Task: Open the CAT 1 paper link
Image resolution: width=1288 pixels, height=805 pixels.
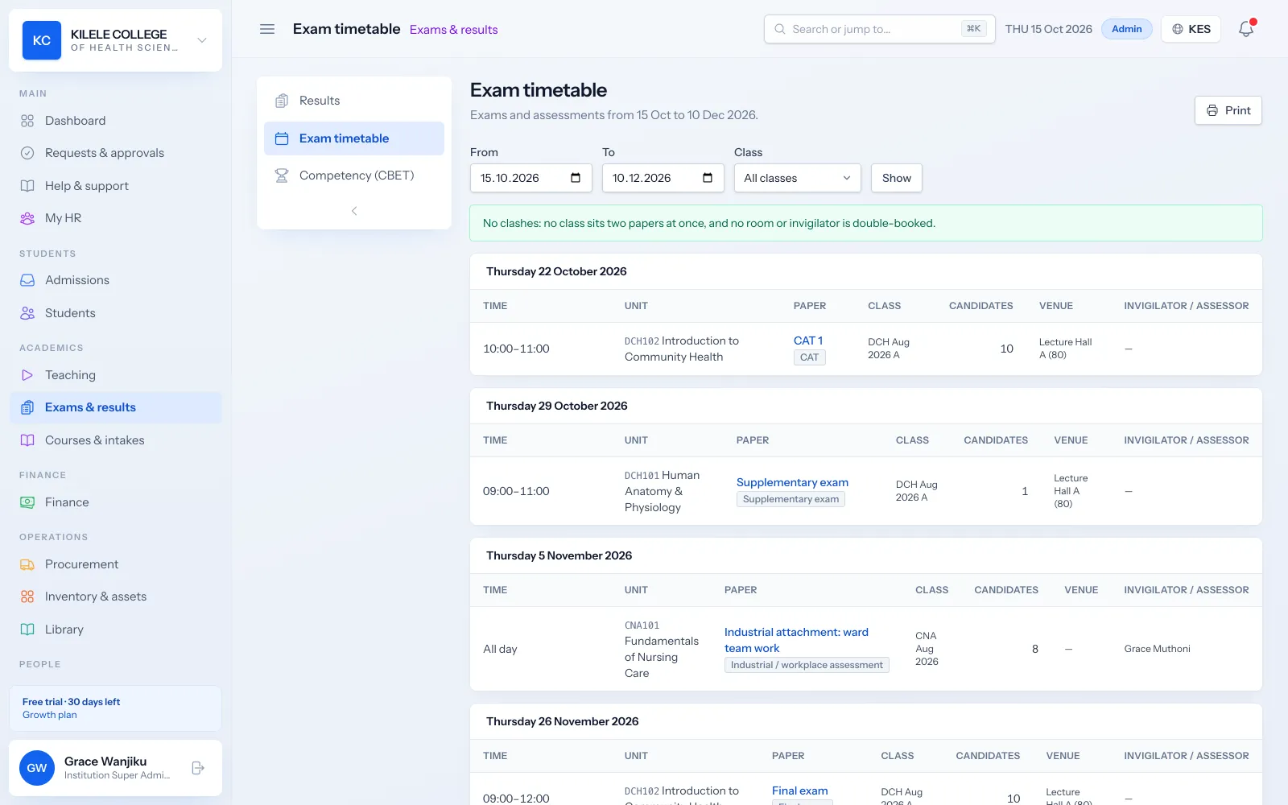Action: point(808,341)
